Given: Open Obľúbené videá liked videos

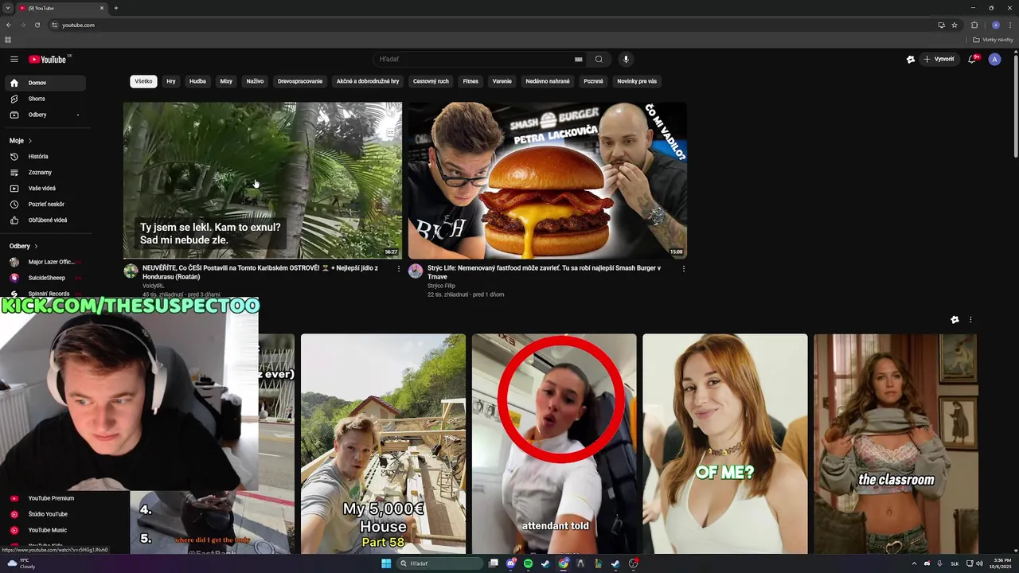Looking at the screenshot, I should pyautogui.click(x=45, y=220).
